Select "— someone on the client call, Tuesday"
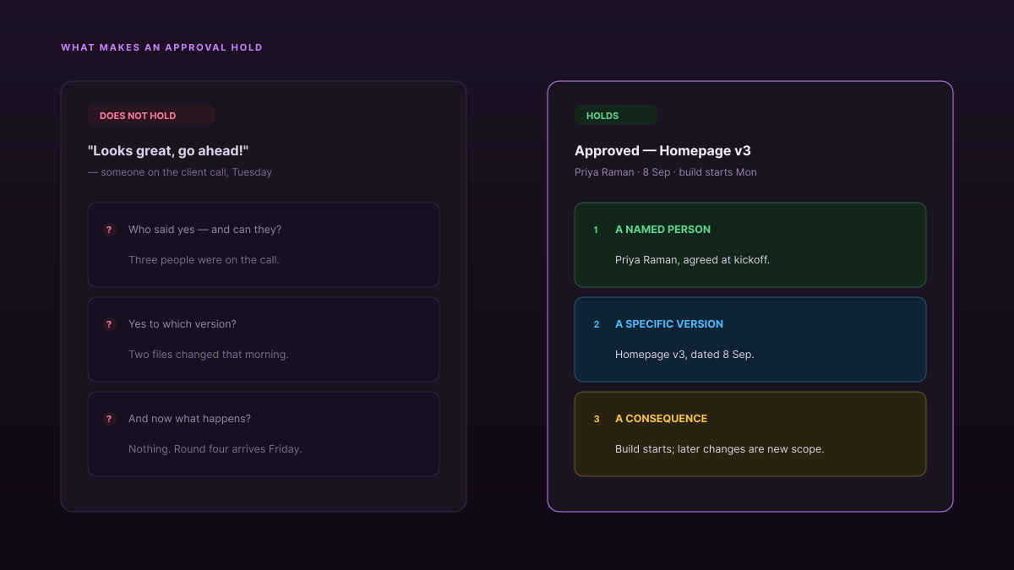Screen dimensions: 1014x570 [x=180, y=172]
